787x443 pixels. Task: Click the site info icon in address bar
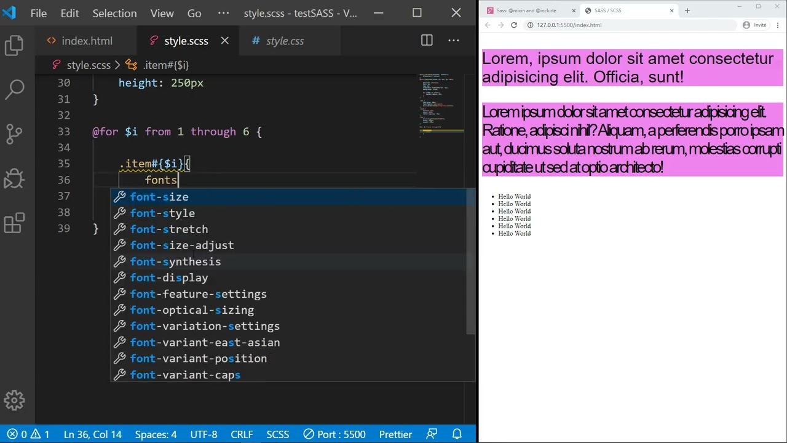point(530,25)
